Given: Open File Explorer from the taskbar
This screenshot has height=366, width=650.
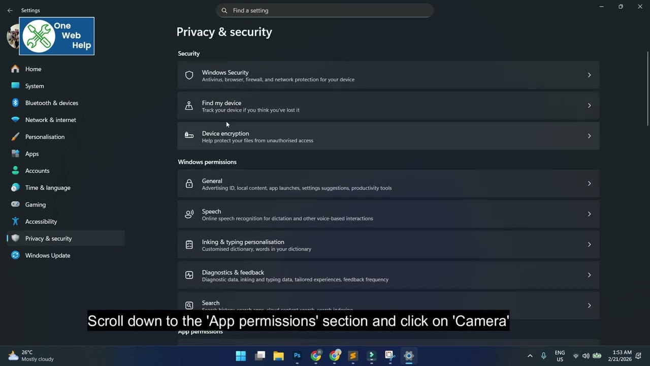Looking at the screenshot, I should [x=279, y=356].
